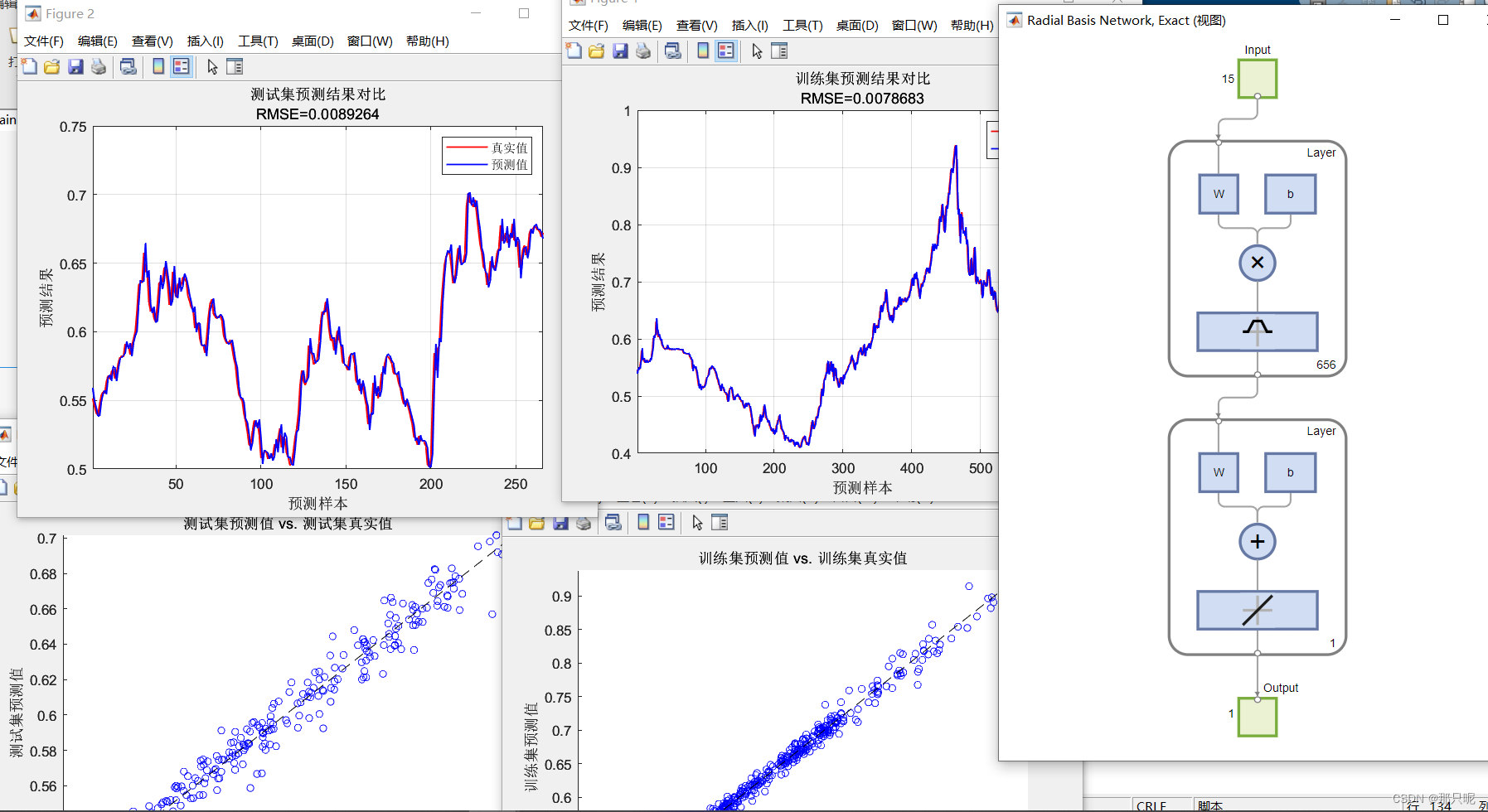1488x812 pixels.
Task: Click sum (+) node in second layer
Action: (1258, 541)
